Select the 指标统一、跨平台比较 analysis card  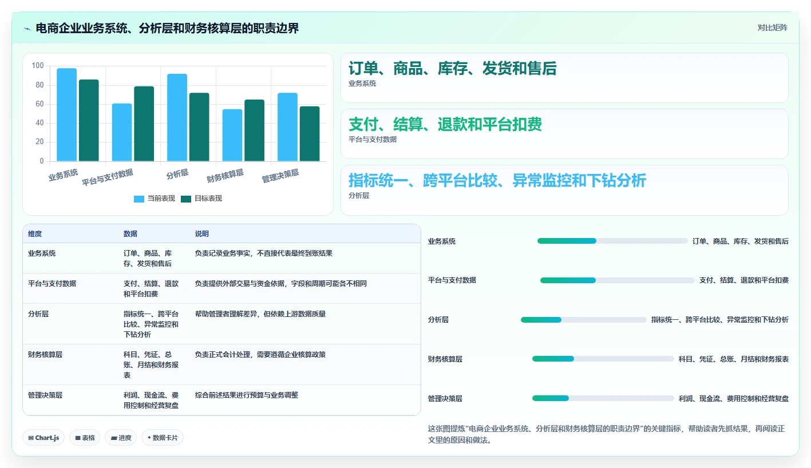[564, 190]
